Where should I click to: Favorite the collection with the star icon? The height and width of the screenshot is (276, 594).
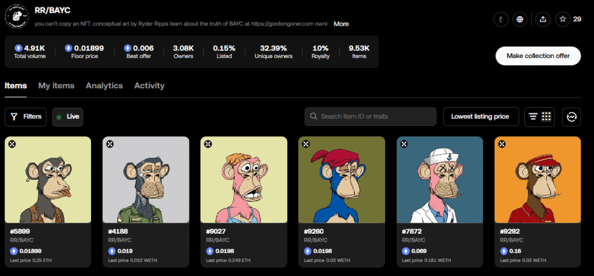[562, 19]
